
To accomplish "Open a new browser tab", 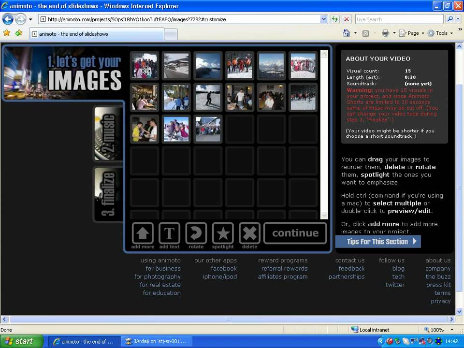I will pyautogui.click(x=171, y=34).
